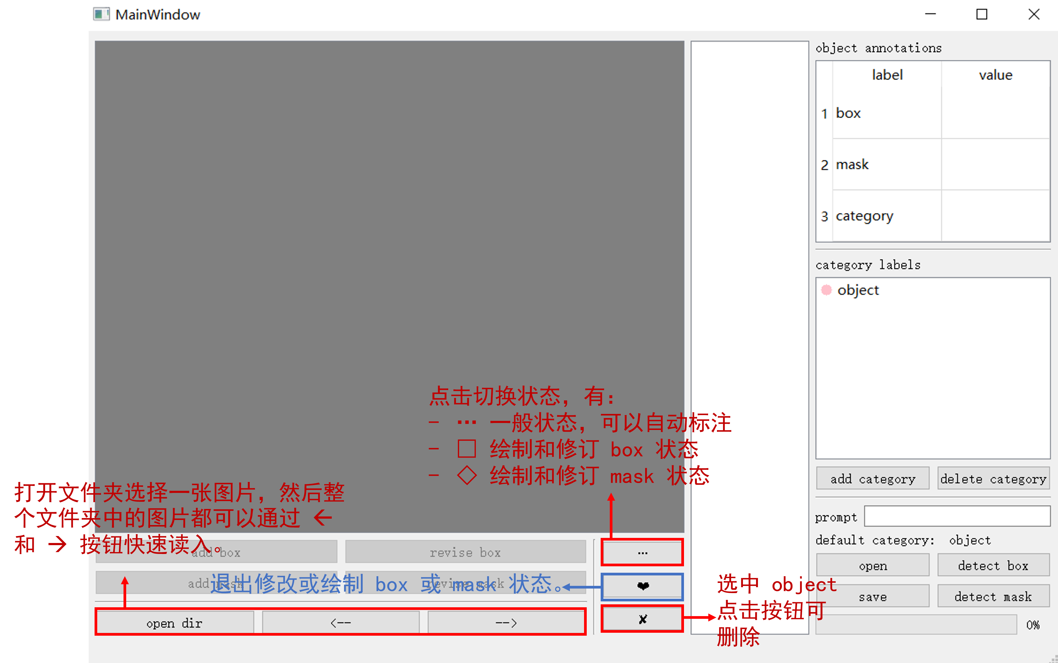Toggle the '...' state switch button
Viewport: 1058px width, 663px height.
(x=642, y=552)
